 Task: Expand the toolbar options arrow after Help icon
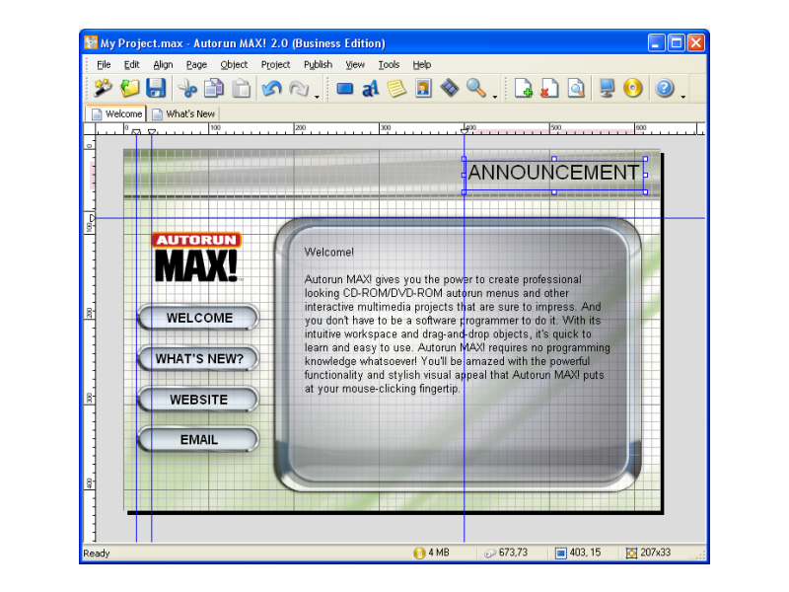[x=682, y=97]
